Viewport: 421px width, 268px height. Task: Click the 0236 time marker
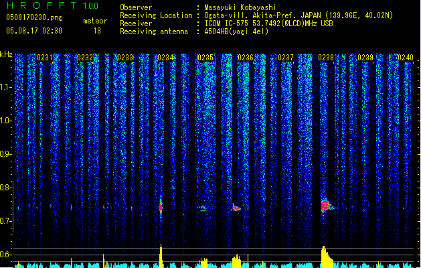(246, 58)
